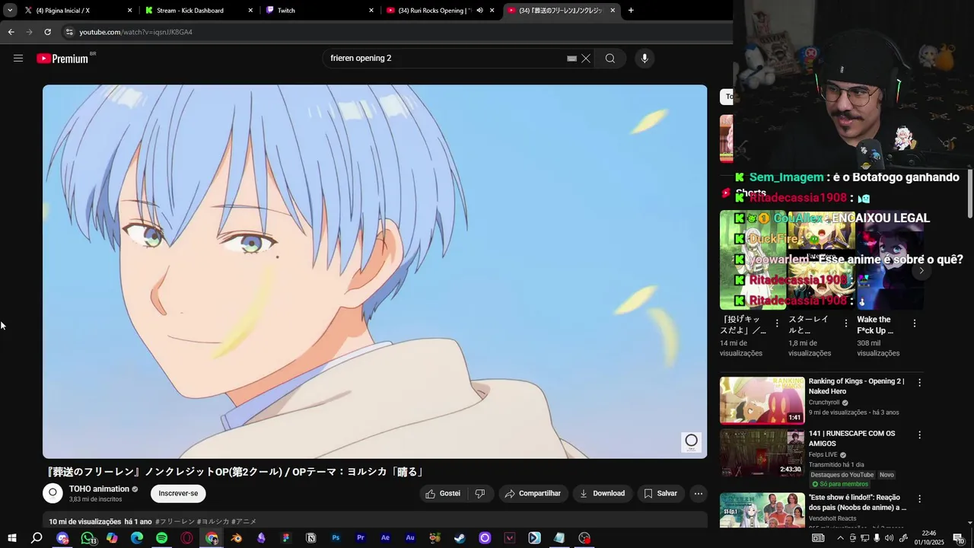
Task: Open options for 'スターレイルと' short
Action: coord(846,323)
